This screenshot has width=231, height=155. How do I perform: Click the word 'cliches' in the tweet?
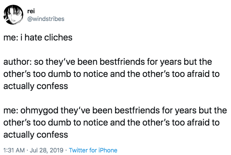tap(58, 38)
